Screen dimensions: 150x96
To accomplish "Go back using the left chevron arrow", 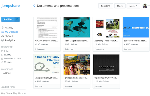I will (x=34, y=6).
